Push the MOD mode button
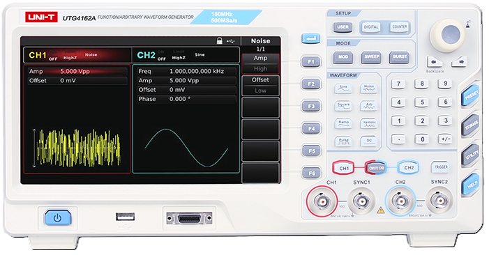 343,57
